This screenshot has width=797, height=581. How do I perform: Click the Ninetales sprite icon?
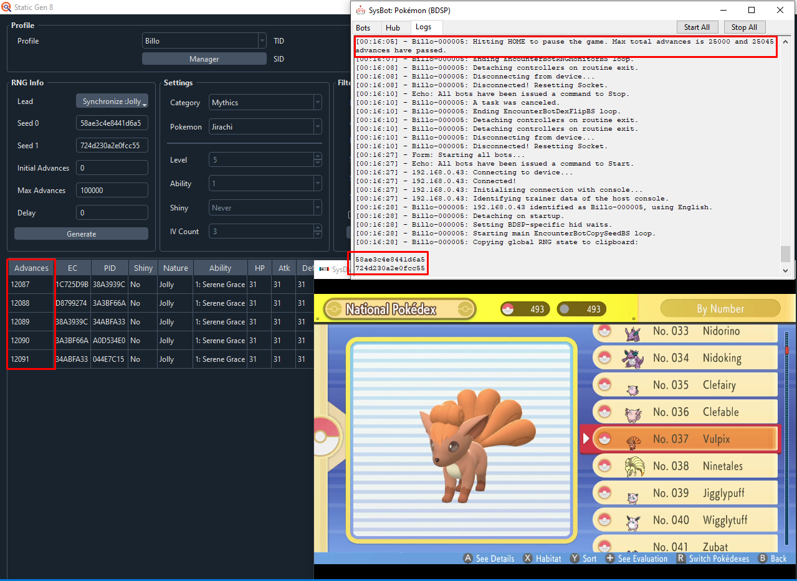pos(634,466)
